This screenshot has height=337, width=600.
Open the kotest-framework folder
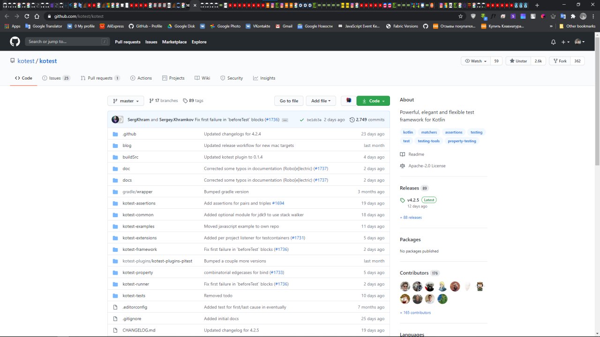pos(140,249)
